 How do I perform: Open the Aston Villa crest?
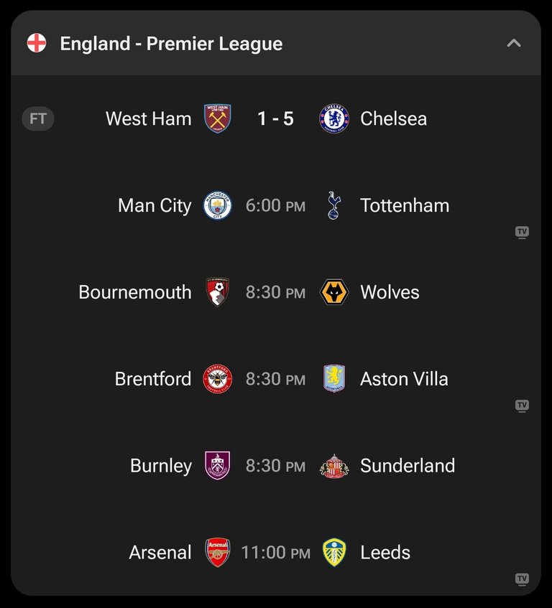pyautogui.click(x=333, y=379)
